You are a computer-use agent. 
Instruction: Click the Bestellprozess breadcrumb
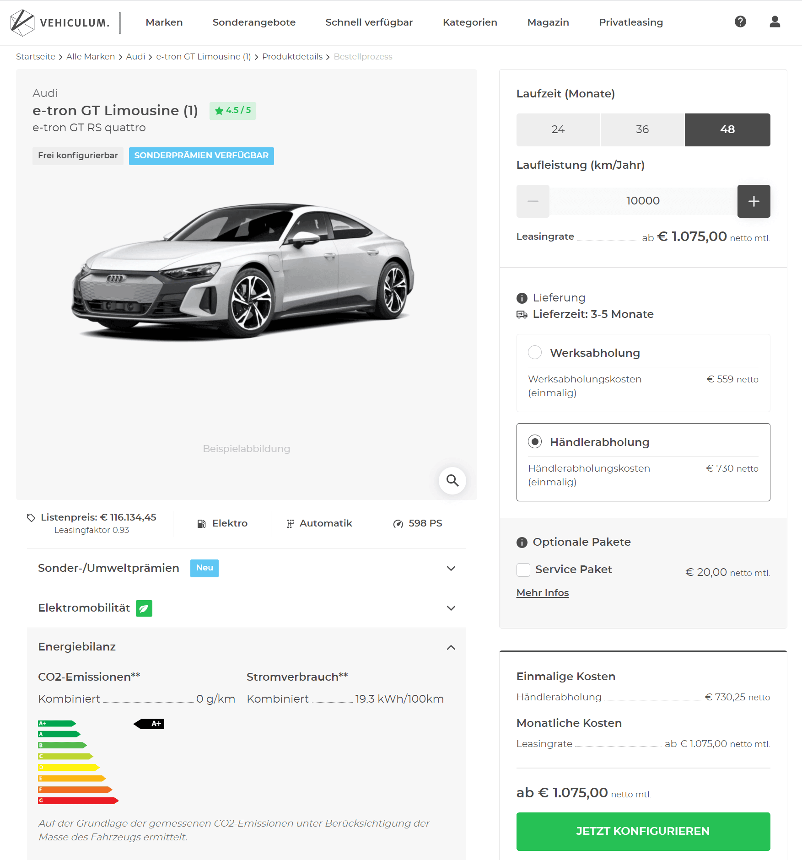click(x=363, y=57)
